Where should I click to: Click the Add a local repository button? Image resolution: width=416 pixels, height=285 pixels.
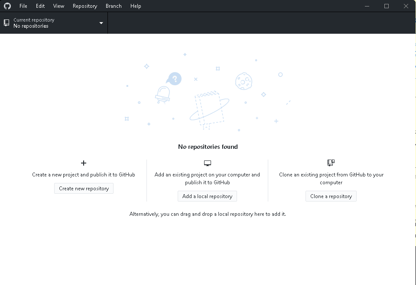207,196
